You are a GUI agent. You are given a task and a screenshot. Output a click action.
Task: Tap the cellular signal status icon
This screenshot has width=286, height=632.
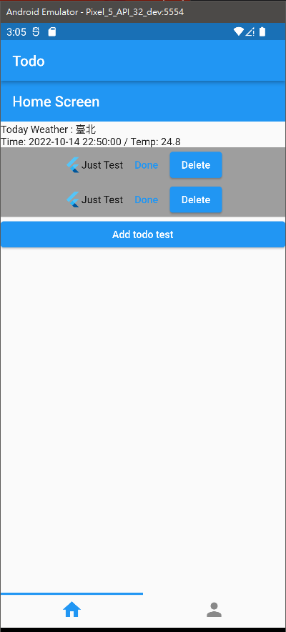coord(250,32)
